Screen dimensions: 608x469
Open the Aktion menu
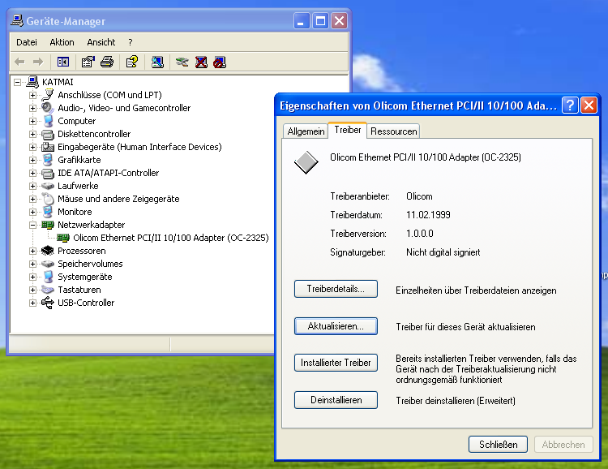point(62,42)
